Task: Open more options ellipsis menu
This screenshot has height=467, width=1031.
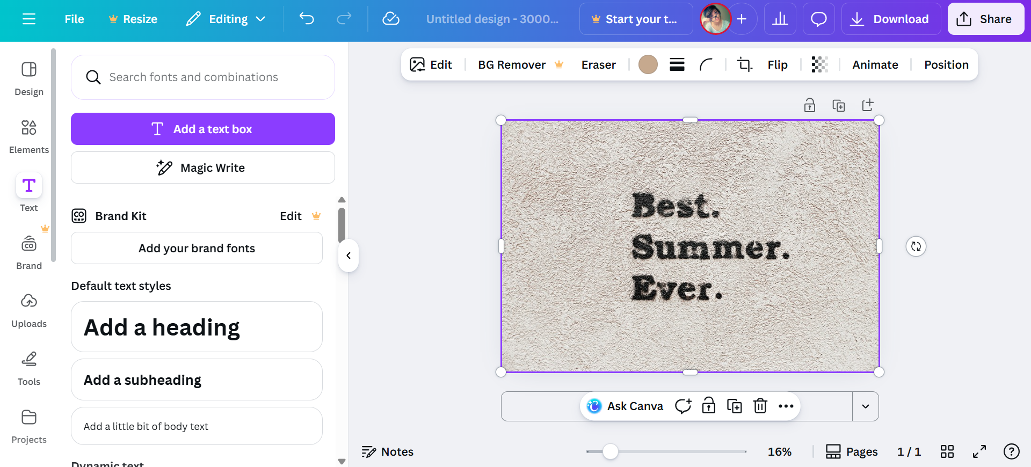Action: (786, 406)
